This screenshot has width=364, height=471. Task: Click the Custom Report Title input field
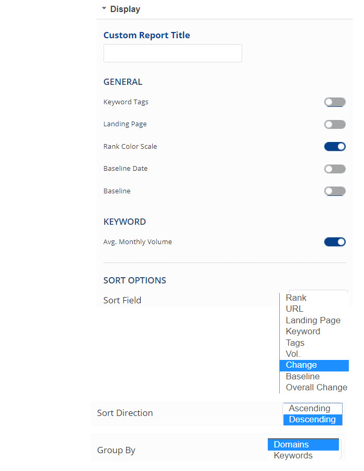click(173, 53)
